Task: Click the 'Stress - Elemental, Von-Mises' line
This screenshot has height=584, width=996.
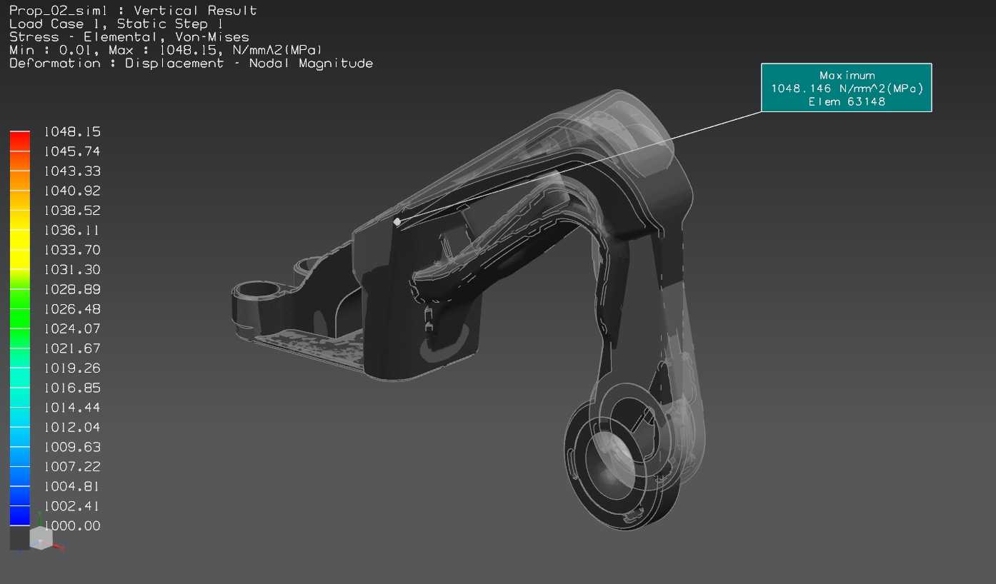Action: (129, 37)
